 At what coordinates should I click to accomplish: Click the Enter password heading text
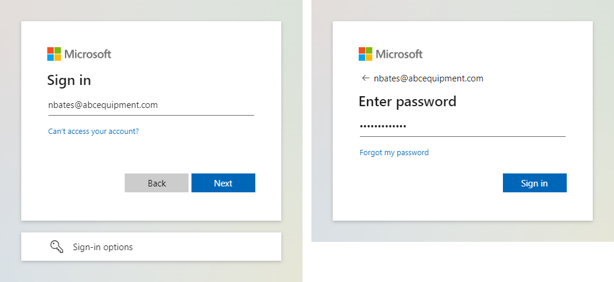coord(407,101)
